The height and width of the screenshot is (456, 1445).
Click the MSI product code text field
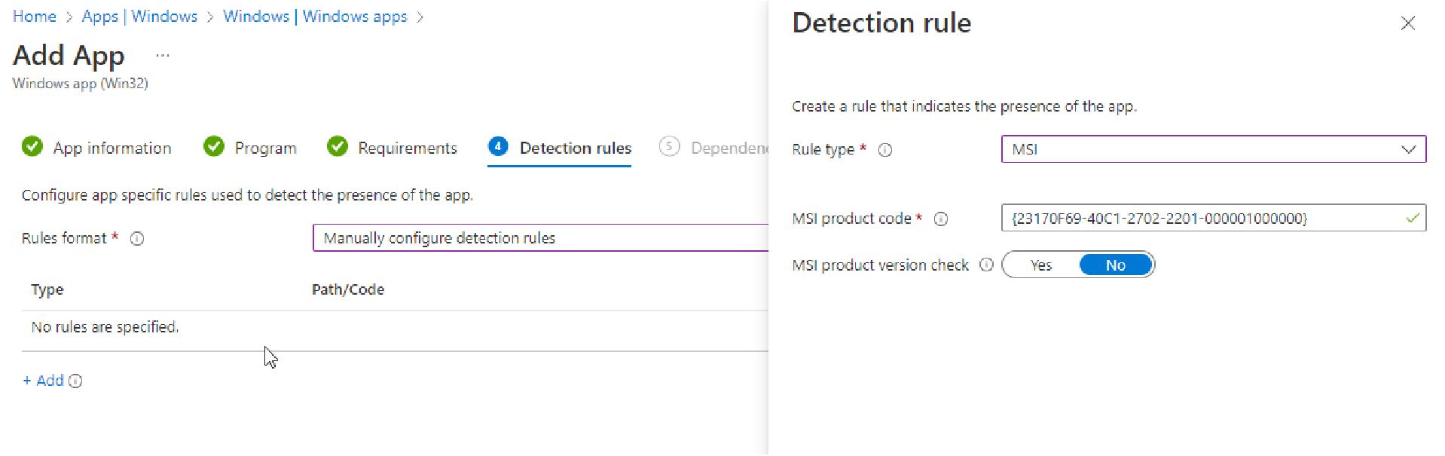(x=1204, y=219)
